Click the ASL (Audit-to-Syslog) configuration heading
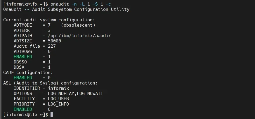The height and width of the screenshot is (119, 255). [50, 83]
